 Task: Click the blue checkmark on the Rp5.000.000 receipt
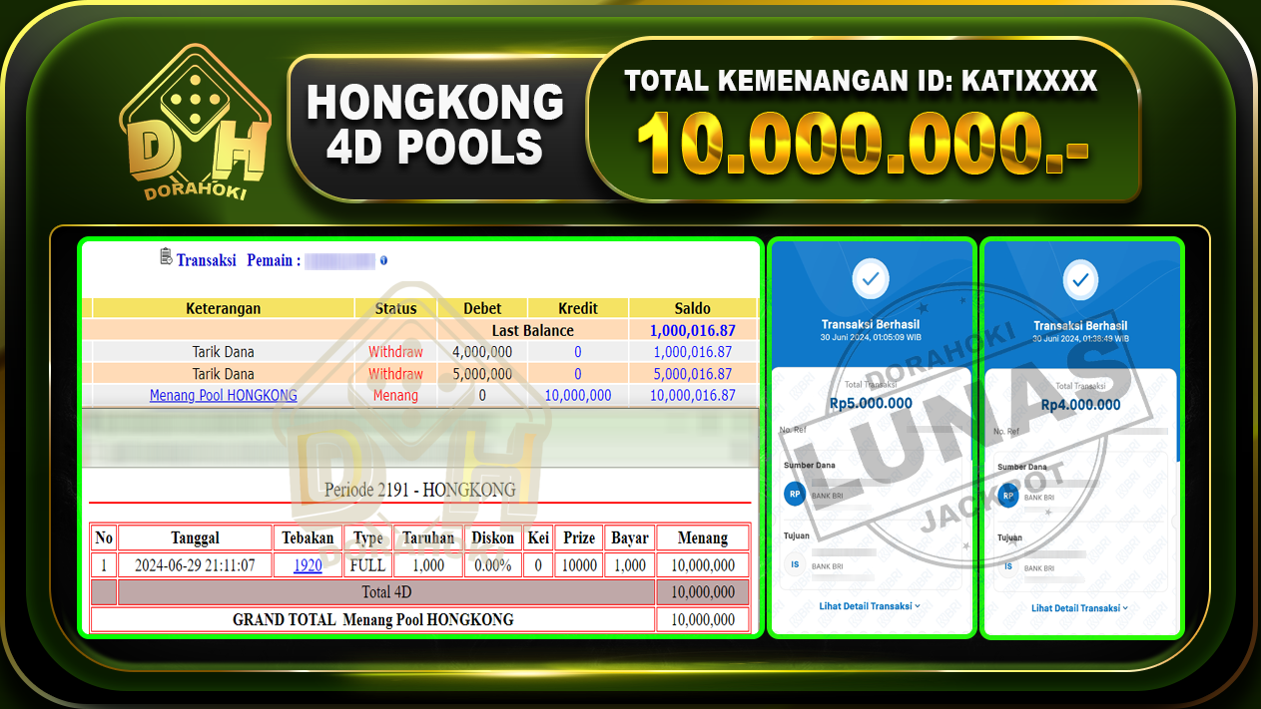[871, 280]
